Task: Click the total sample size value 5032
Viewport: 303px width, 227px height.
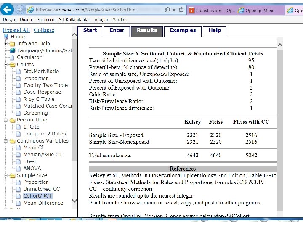Action: click(x=251, y=155)
